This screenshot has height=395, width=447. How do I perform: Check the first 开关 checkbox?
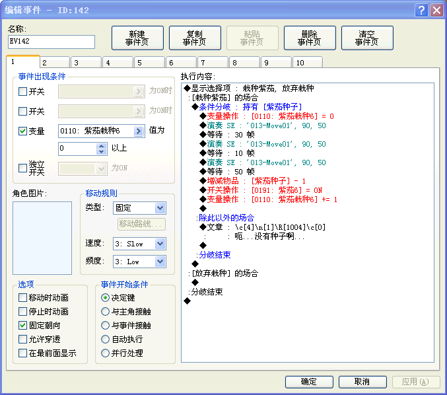pos(22,92)
